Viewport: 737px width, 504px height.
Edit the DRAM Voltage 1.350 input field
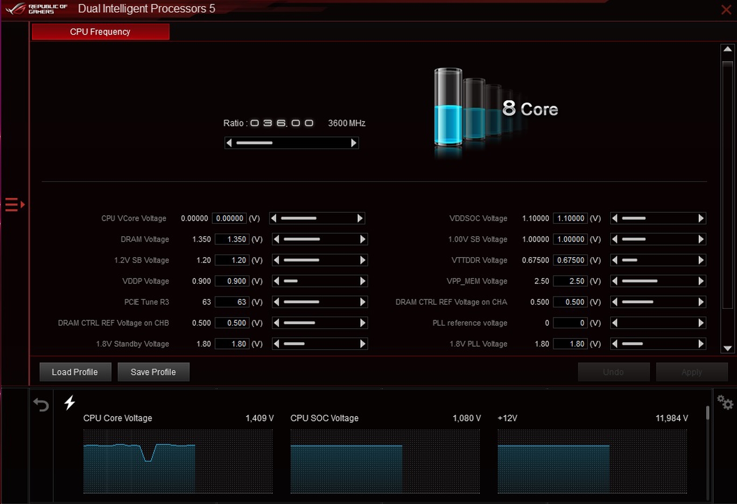point(232,239)
